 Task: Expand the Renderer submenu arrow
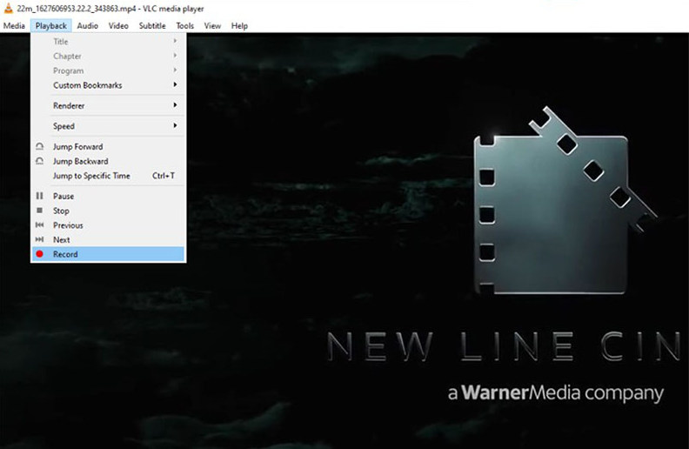pyautogui.click(x=175, y=105)
